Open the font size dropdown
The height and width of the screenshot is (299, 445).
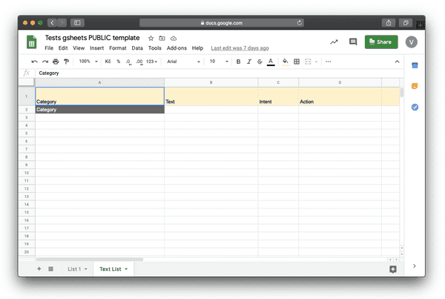click(x=217, y=62)
